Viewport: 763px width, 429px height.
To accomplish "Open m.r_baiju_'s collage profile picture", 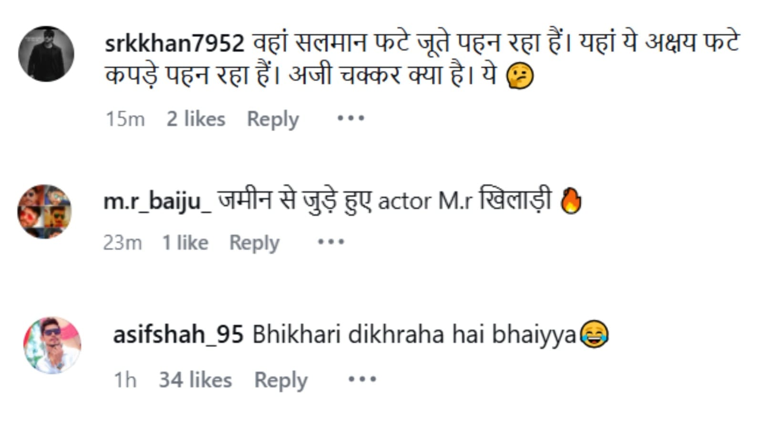I will pyautogui.click(x=44, y=212).
